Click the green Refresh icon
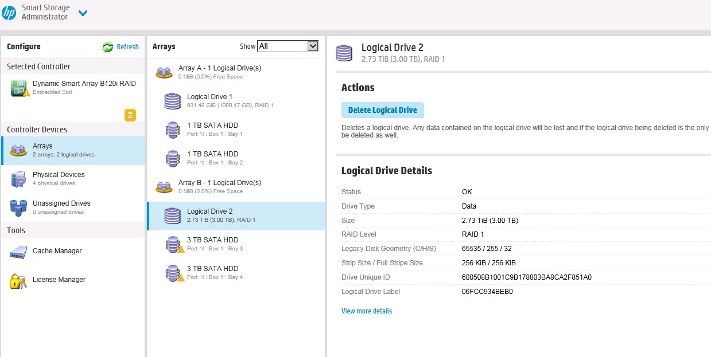This screenshot has height=357, width=711. click(108, 48)
